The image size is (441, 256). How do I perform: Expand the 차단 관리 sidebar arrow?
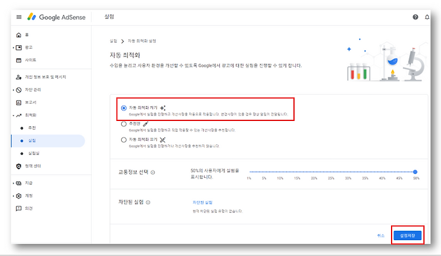click(x=13, y=90)
